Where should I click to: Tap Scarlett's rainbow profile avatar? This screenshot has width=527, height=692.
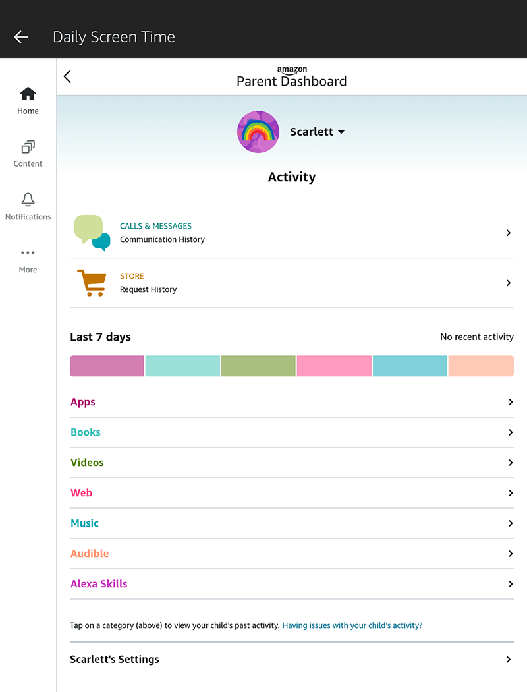coord(258,132)
